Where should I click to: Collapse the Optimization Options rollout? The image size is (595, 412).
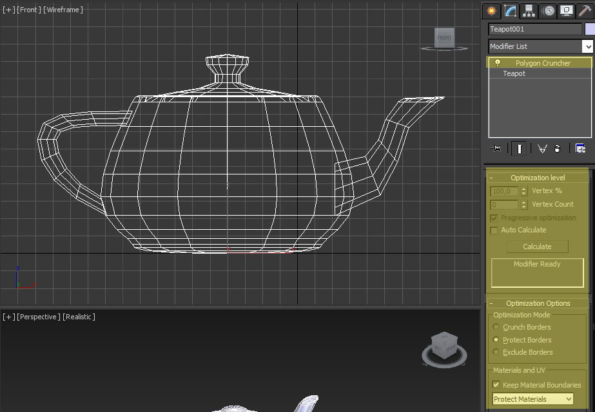coord(538,303)
